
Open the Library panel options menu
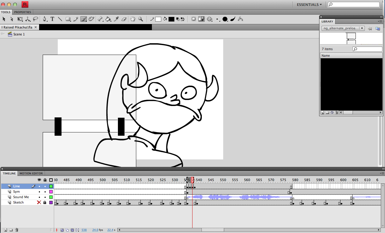point(380,22)
